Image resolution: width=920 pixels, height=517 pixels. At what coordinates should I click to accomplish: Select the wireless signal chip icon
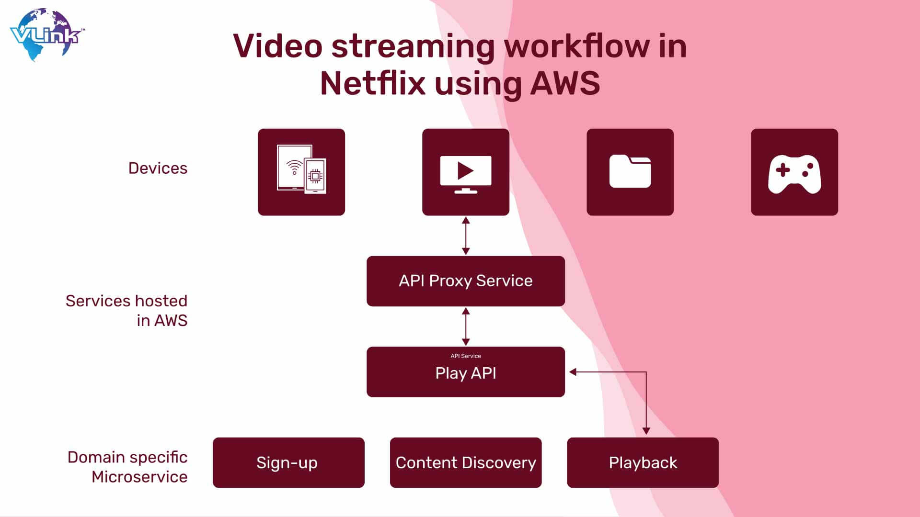coord(302,172)
